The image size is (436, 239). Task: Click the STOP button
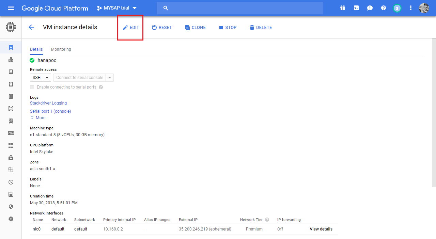228,28
